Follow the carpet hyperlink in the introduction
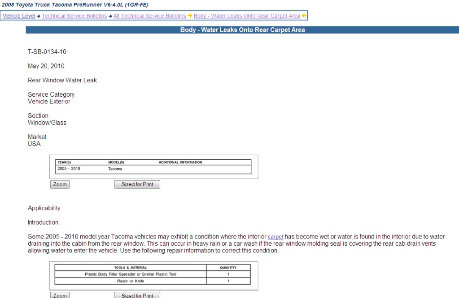459x298 pixels. pyautogui.click(x=275, y=237)
